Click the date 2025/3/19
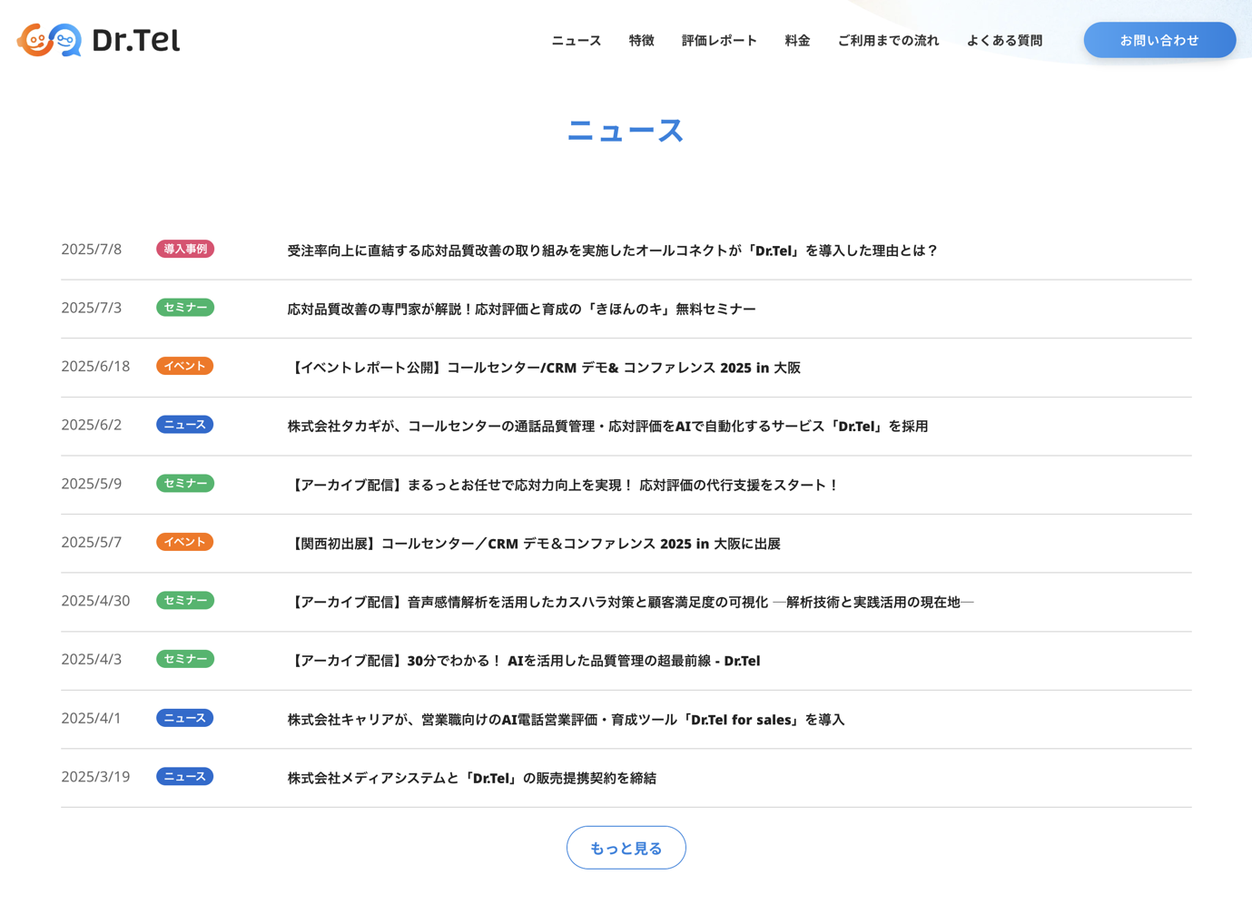The height and width of the screenshot is (904, 1252). [95, 777]
